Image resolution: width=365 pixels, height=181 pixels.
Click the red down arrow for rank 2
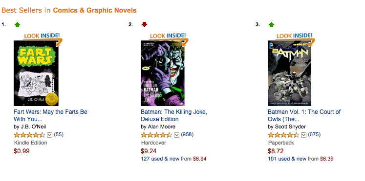click(x=144, y=24)
